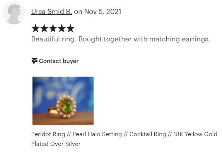The image size is (222, 161).
Task: Select the third rating star
Action: tap(53, 28)
